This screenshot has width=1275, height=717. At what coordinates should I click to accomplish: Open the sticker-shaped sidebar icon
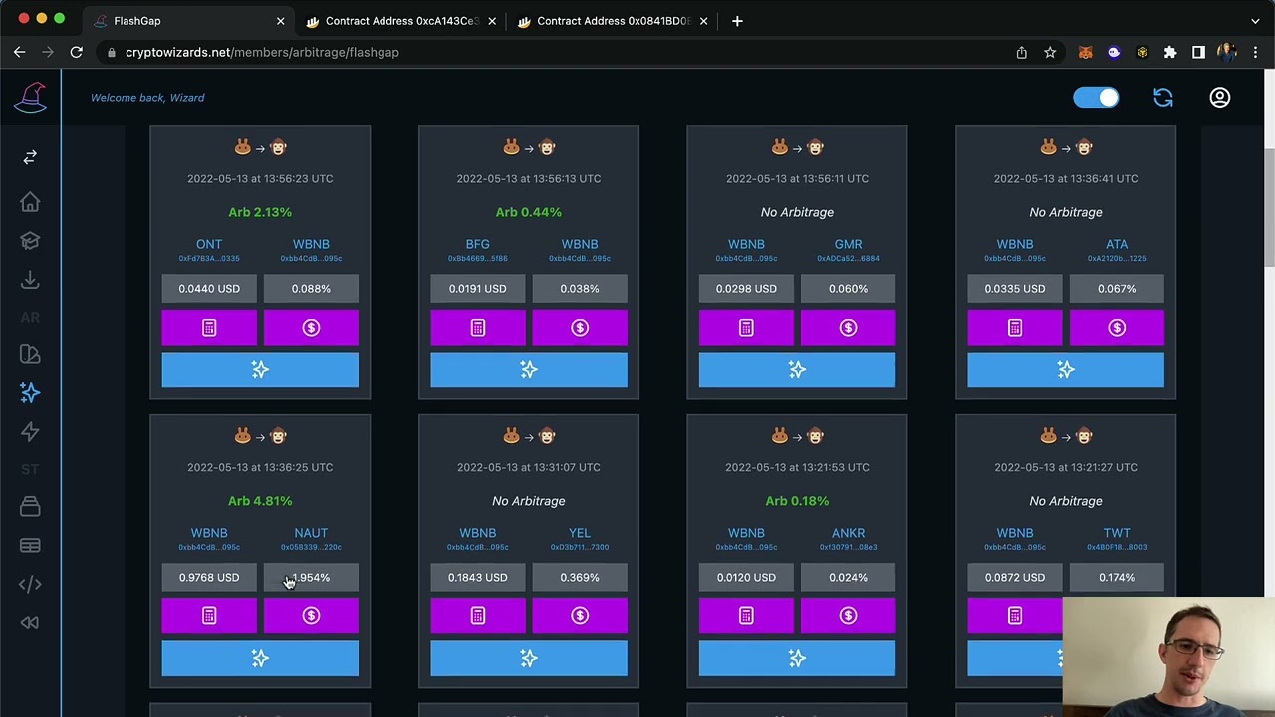tap(30, 355)
